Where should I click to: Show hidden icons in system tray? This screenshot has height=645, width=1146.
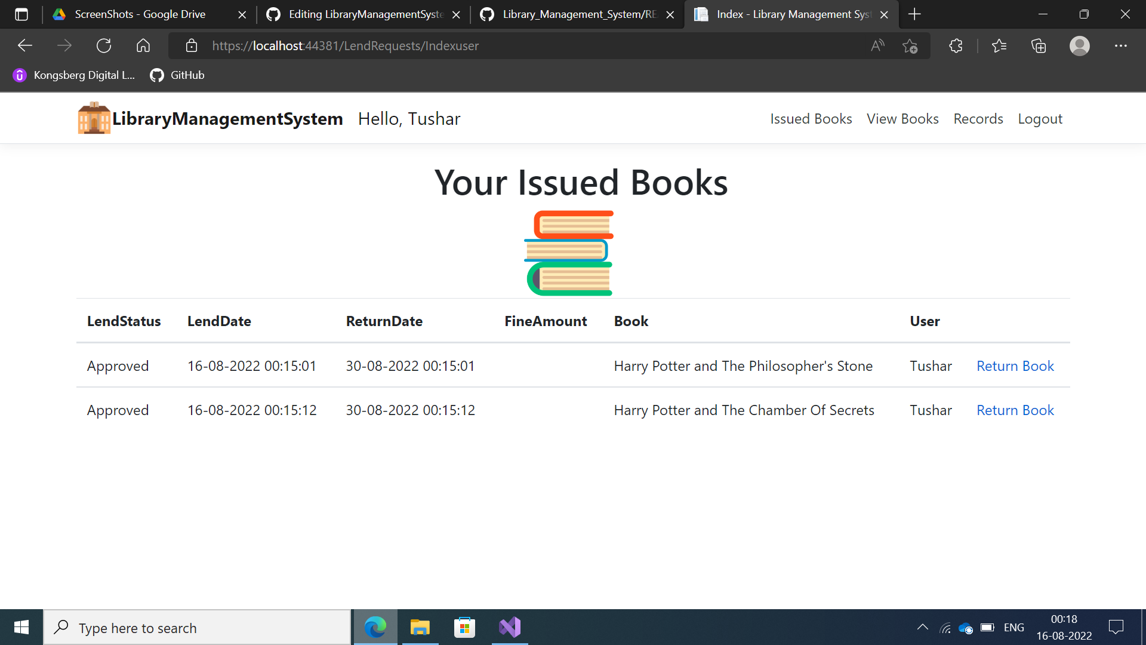click(x=923, y=627)
